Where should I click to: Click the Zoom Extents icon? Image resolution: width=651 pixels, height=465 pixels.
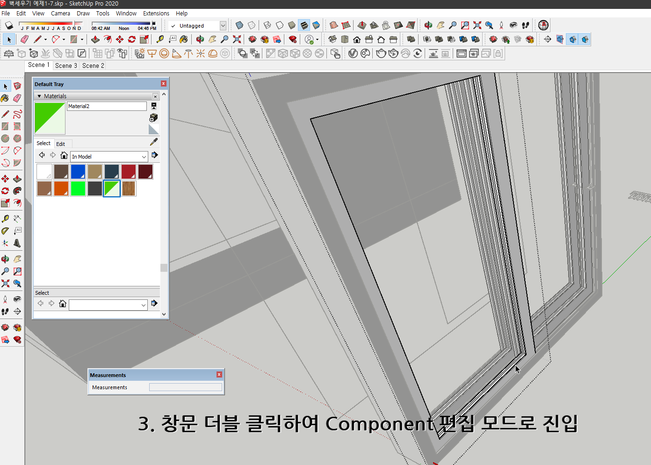[236, 39]
